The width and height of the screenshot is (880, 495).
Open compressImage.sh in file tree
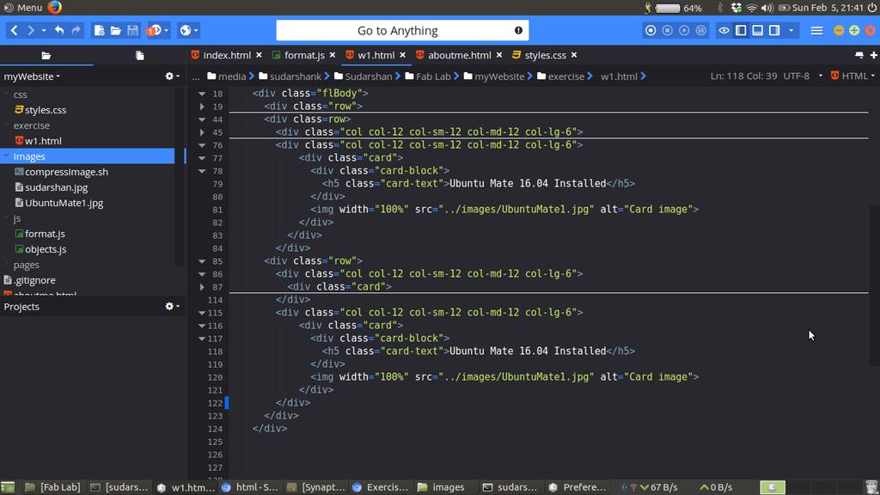tap(66, 172)
